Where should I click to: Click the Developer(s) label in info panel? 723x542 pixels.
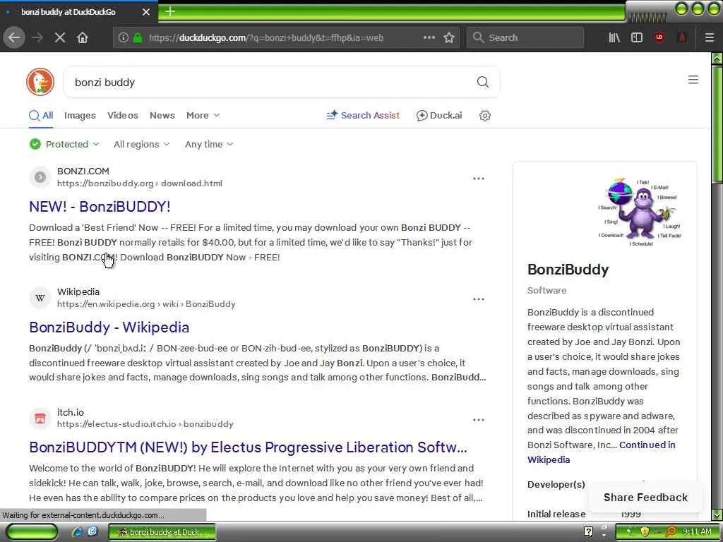tap(556, 484)
